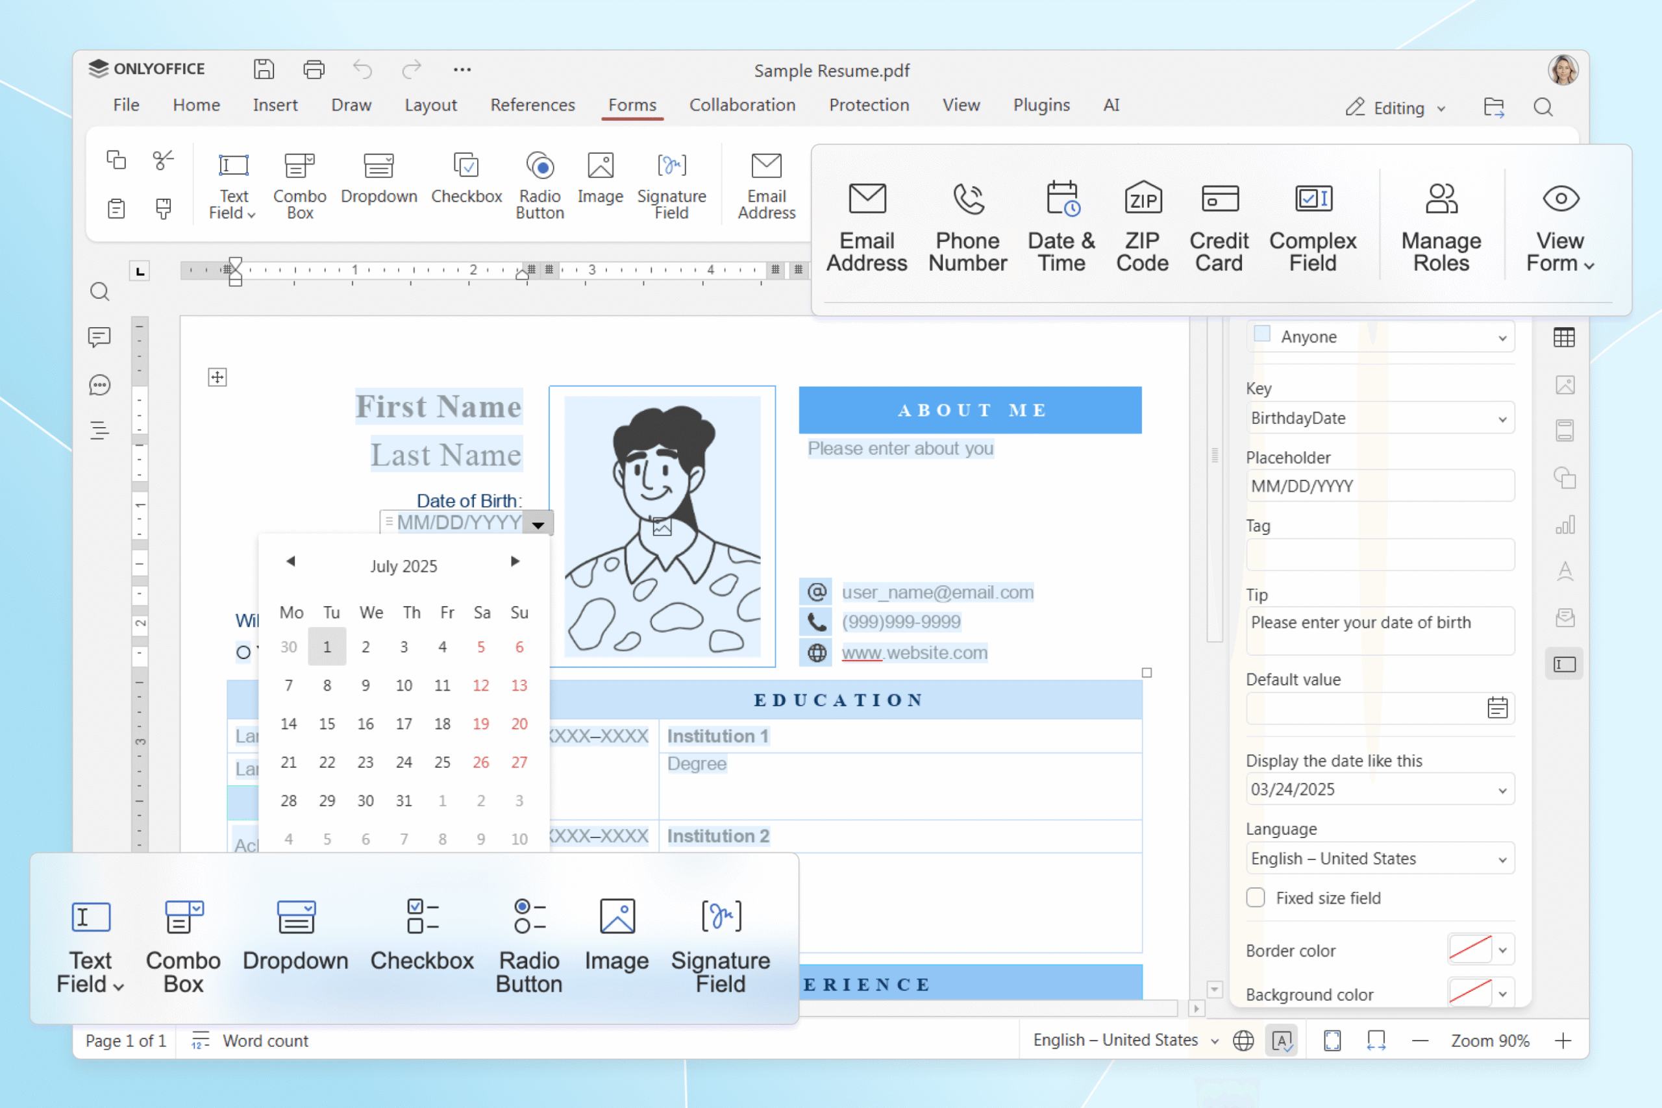The image size is (1662, 1108).
Task: Click Fit to width icon in status bar
Action: 1376,1040
